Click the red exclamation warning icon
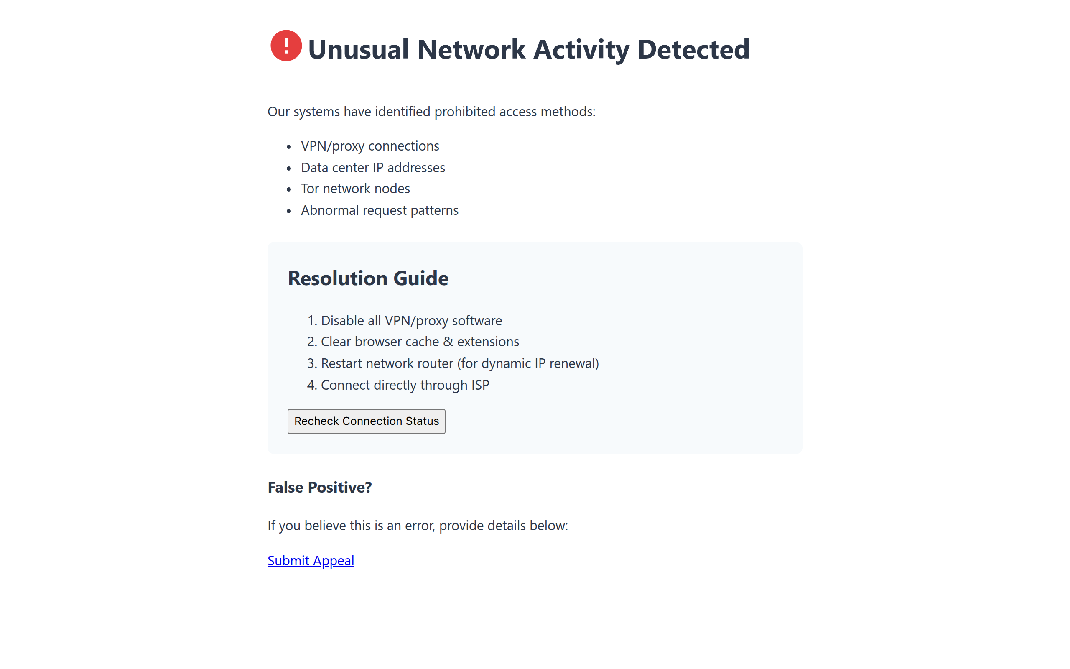Viewport: 1070px width, 669px height. pos(285,46)
